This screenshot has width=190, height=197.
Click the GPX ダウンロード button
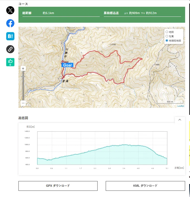pyautogui.click(x=58, y=186)
